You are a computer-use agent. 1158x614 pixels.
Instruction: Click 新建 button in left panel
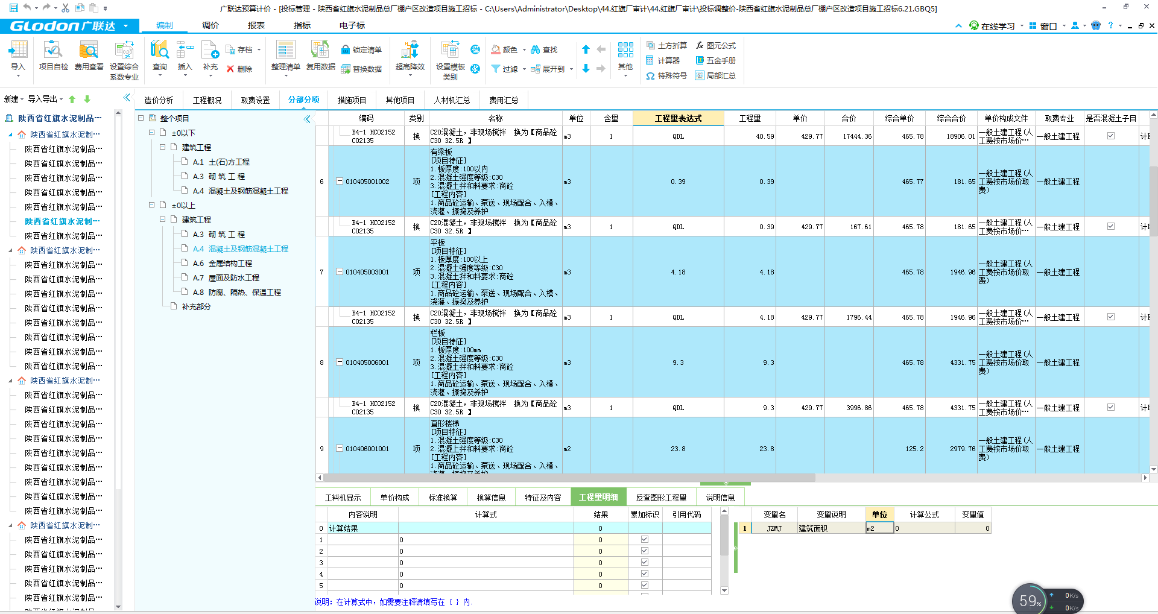pos(14,99)
